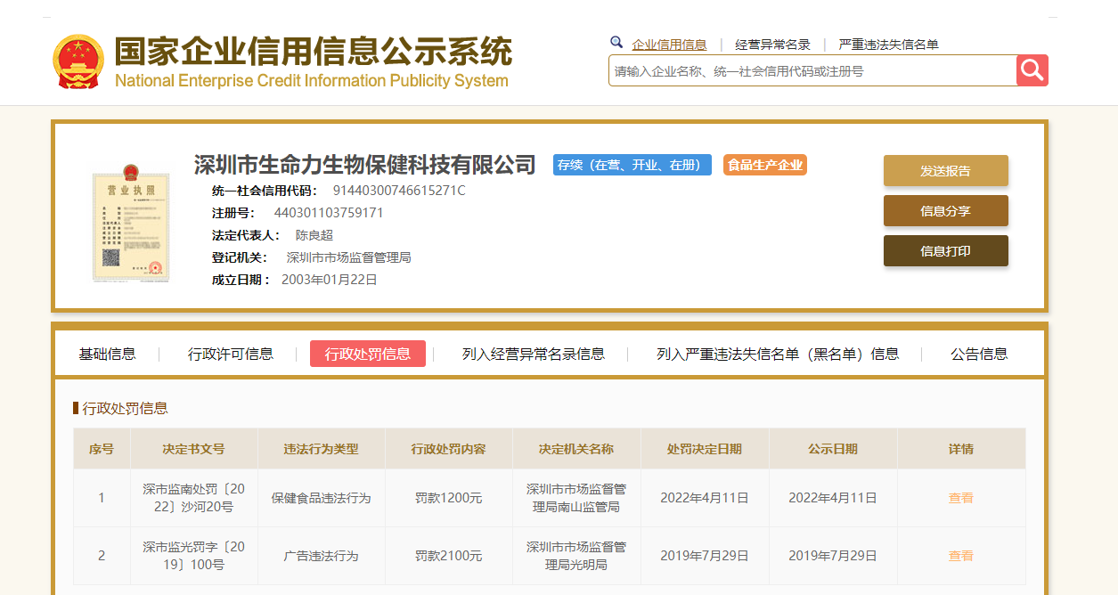The height and width of the screenshot is (595, 1118).
Task: Switch to the 行政许可信息 tab
Action: [x=231, y=354]
